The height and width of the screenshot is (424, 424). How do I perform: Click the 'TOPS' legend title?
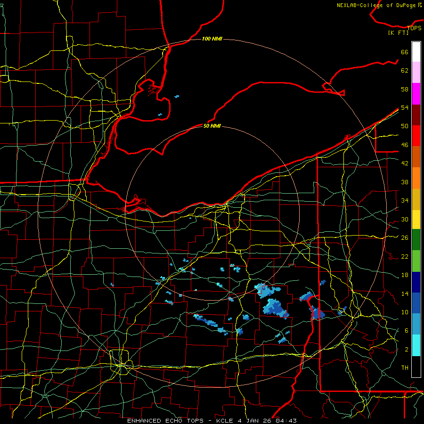[414, 28]
